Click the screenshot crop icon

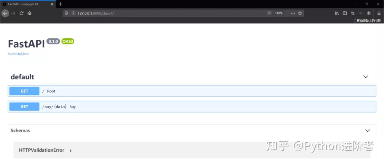pyautogui.click(x=353, y=13)
